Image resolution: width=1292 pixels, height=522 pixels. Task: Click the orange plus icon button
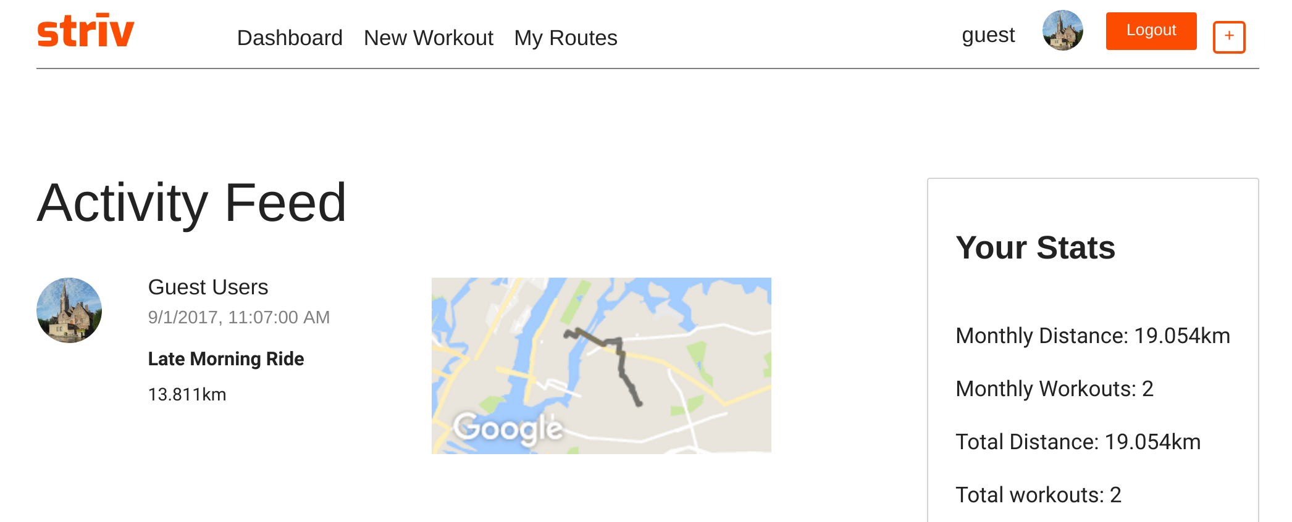point(1229,37)
